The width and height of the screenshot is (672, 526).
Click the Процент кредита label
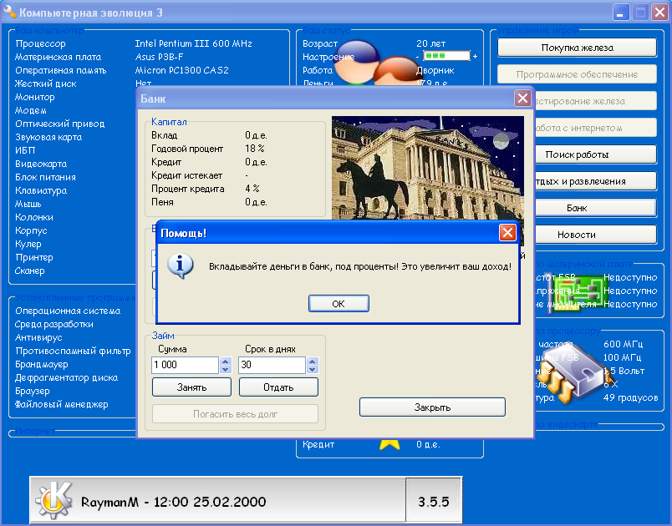tap(188, 189)
